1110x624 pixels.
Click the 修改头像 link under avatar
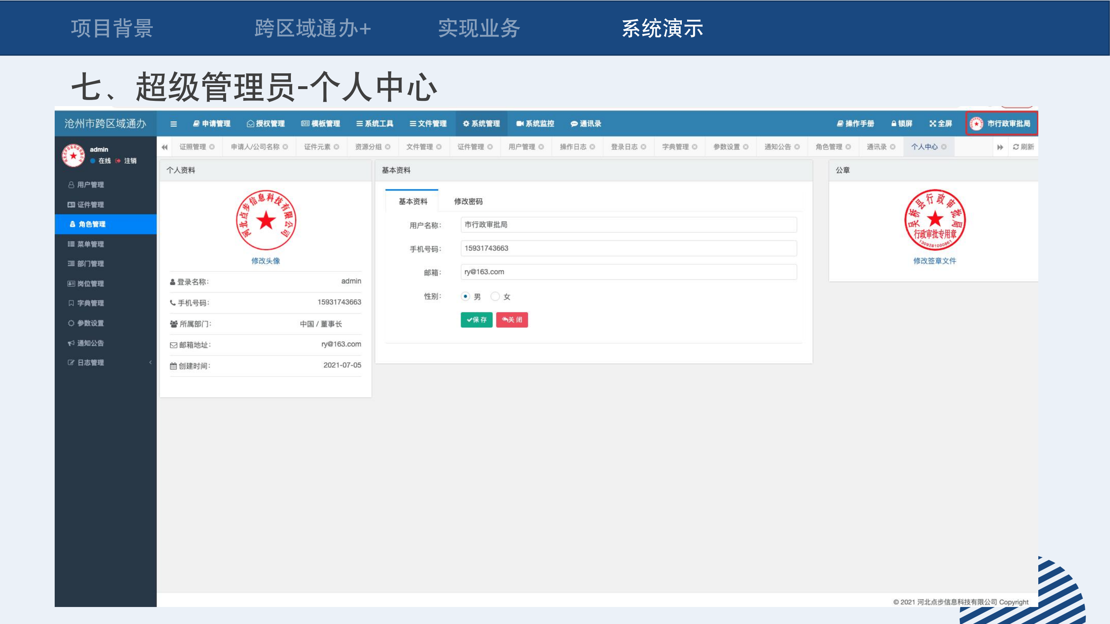coord(265,260)
